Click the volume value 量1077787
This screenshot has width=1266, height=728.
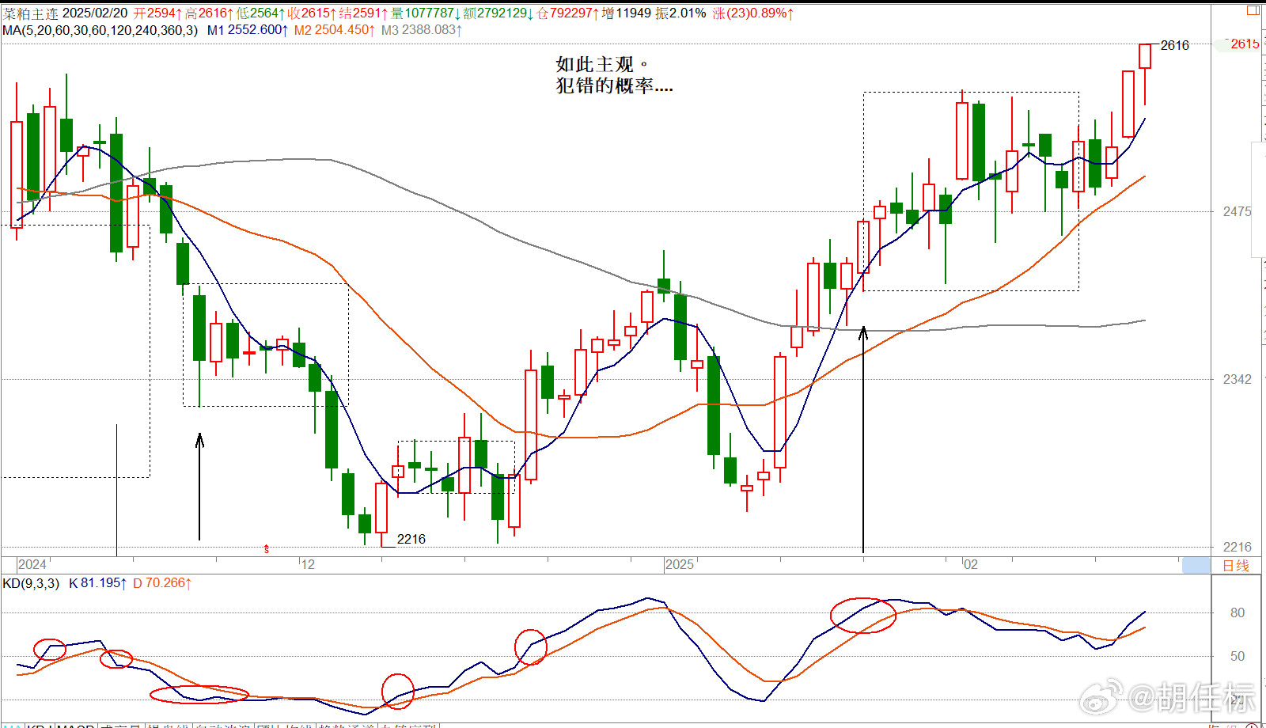point(426,13)
